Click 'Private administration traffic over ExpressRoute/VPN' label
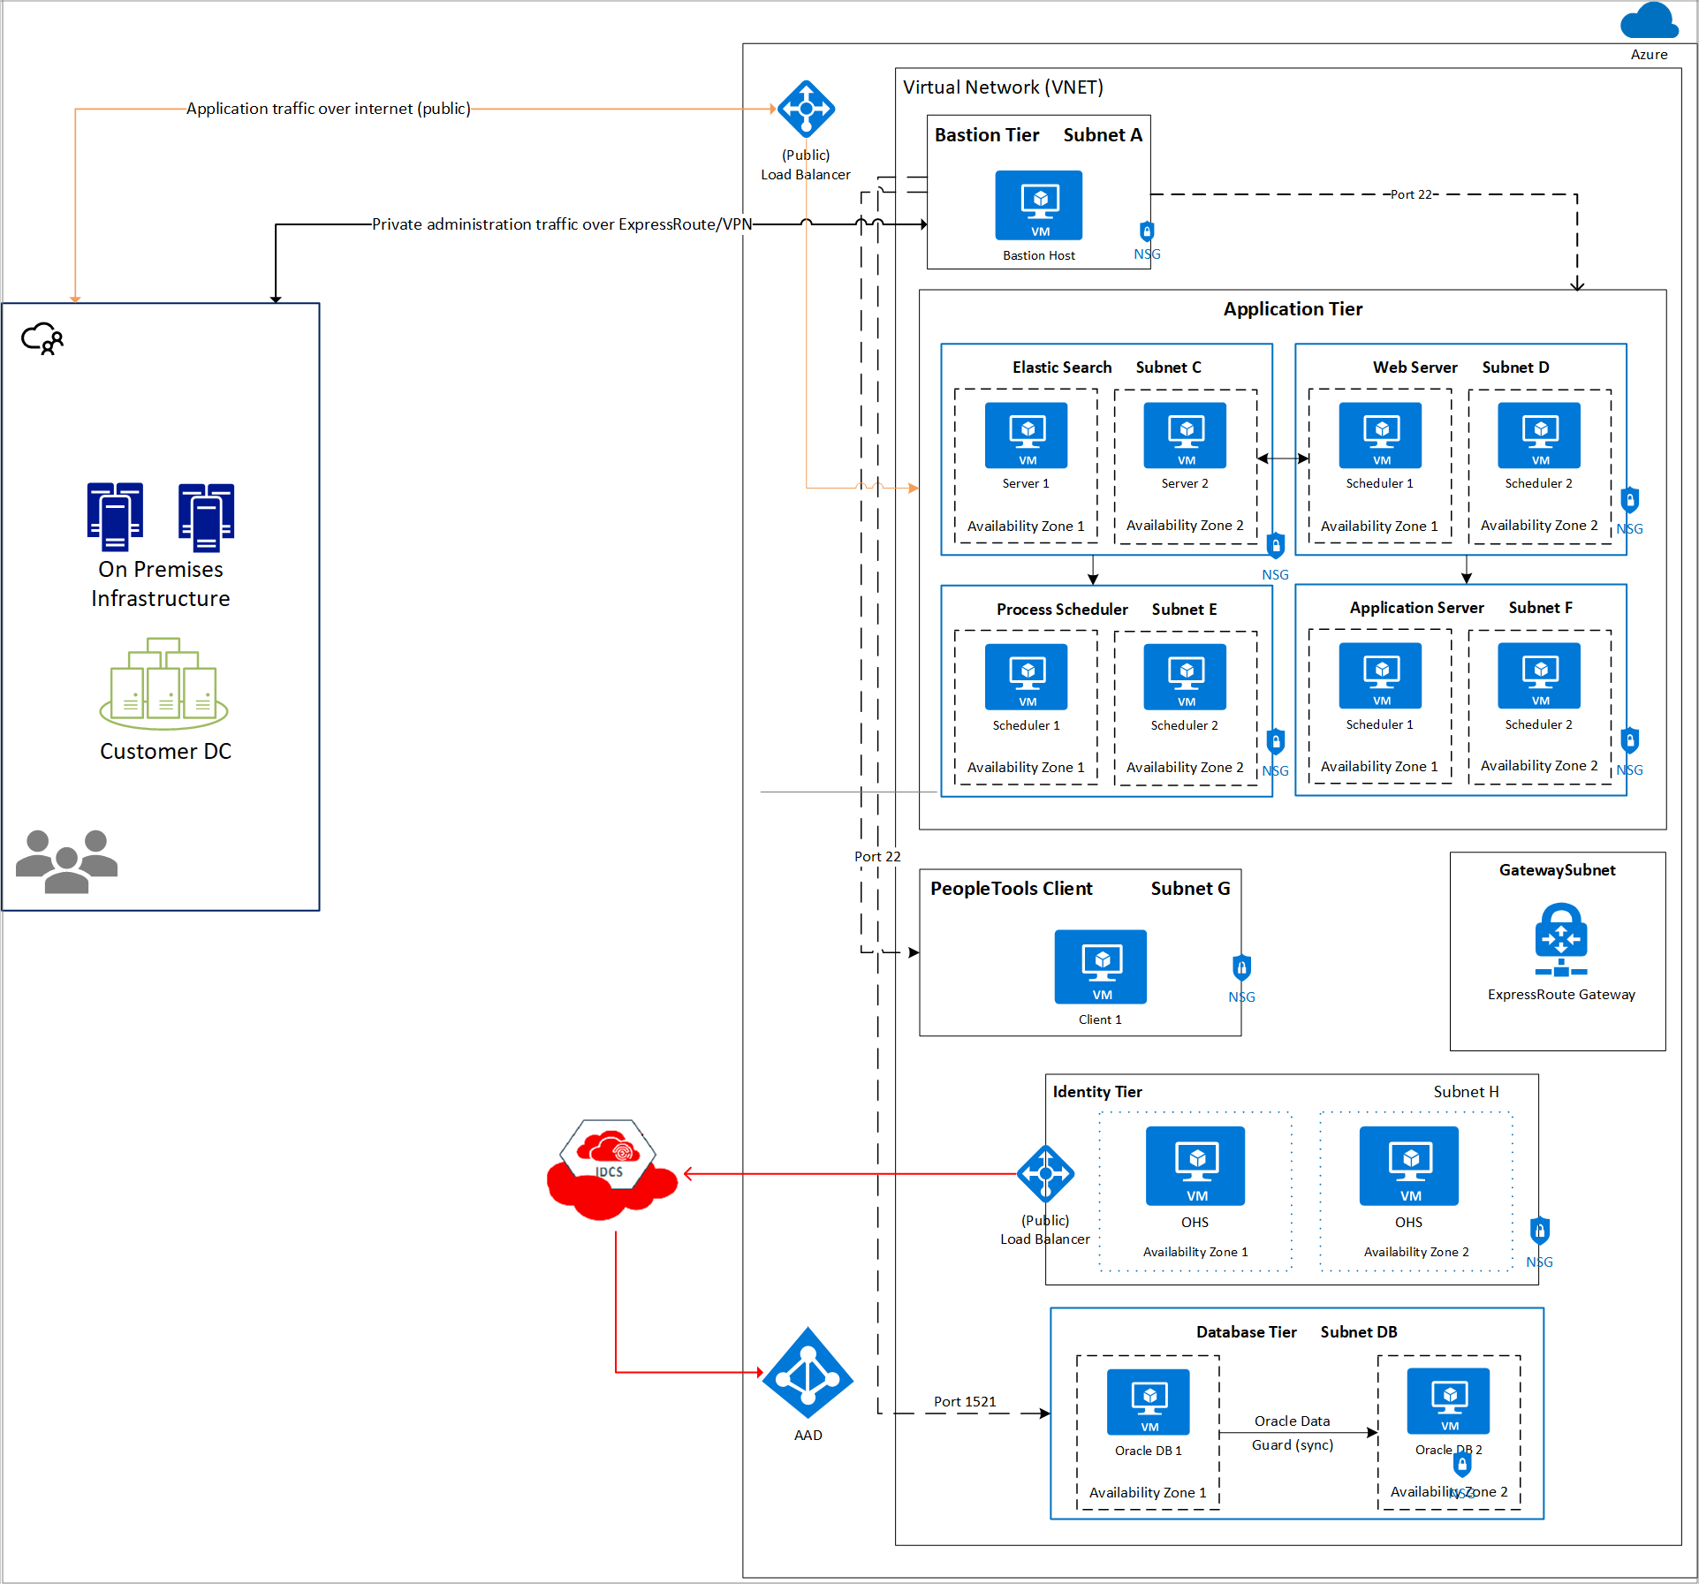The width and height of the screenshot is (1699, 1584). pos(562,224)
